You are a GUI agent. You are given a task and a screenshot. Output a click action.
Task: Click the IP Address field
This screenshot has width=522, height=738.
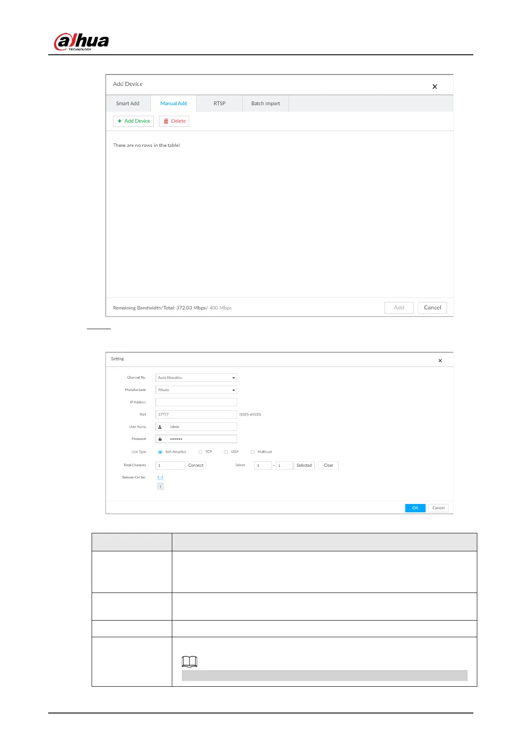[x=196, y=402]
